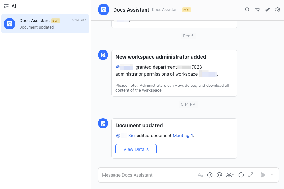Image resolution: width=284 pixels, height=189 pixels.
Task: Click the Docs Assistant avatar in the sidebar
Action: click(9, 24)
